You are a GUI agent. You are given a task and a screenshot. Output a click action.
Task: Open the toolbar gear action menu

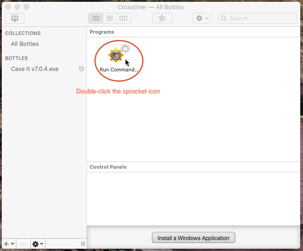pyautogui.click(x=202, y=18)
